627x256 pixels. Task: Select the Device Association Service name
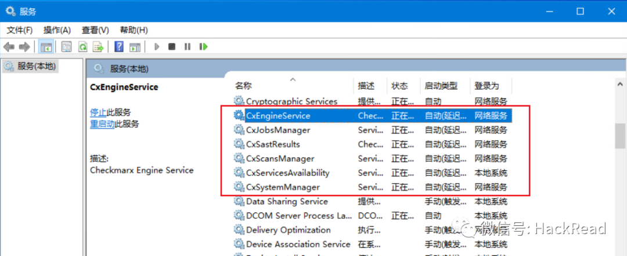point(298,244)
